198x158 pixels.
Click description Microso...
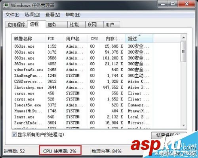[x=138, y=123]
